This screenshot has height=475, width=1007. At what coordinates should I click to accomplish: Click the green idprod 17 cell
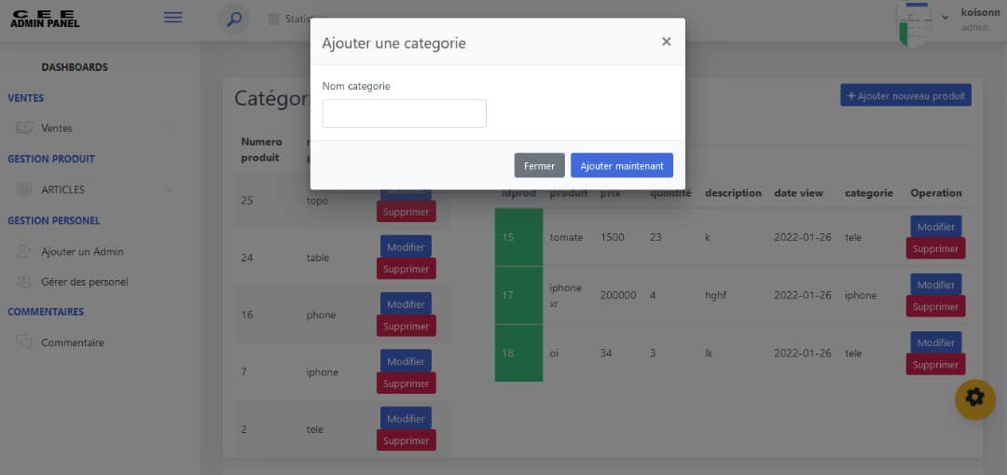(518, 295)
